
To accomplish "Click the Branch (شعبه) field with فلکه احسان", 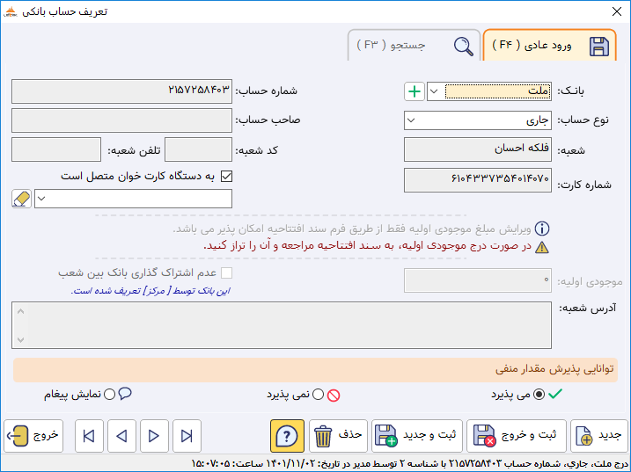I will (478, 149).
